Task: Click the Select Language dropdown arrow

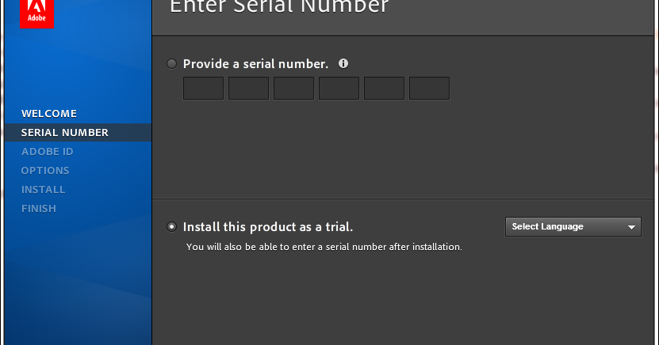Action: pos(631,227)
